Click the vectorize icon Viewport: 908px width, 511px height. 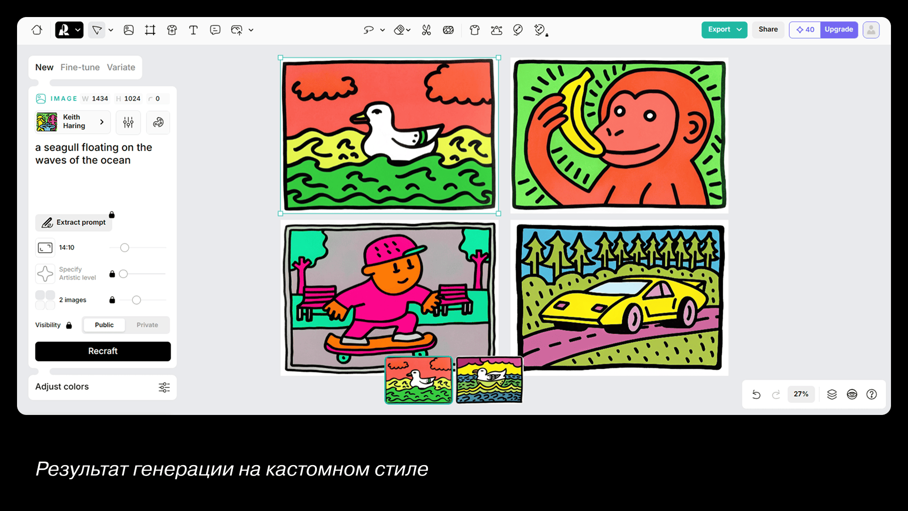pyautogui.click(x=497, y=30)
